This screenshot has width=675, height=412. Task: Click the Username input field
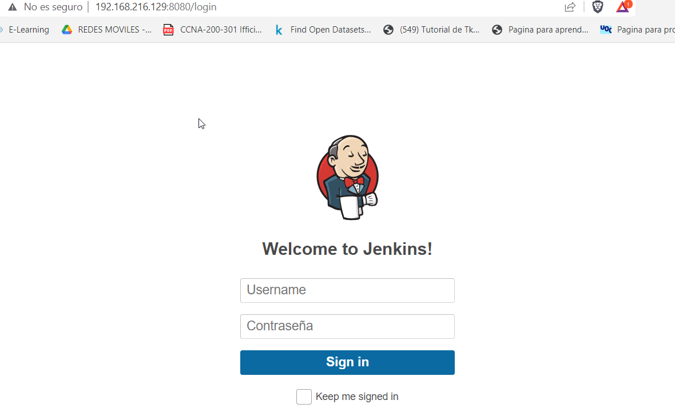(347, 290)
